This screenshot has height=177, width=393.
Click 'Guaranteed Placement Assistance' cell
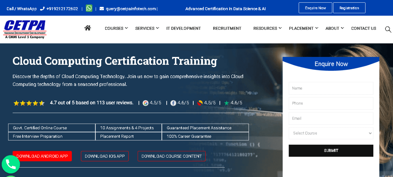(205, 128)
